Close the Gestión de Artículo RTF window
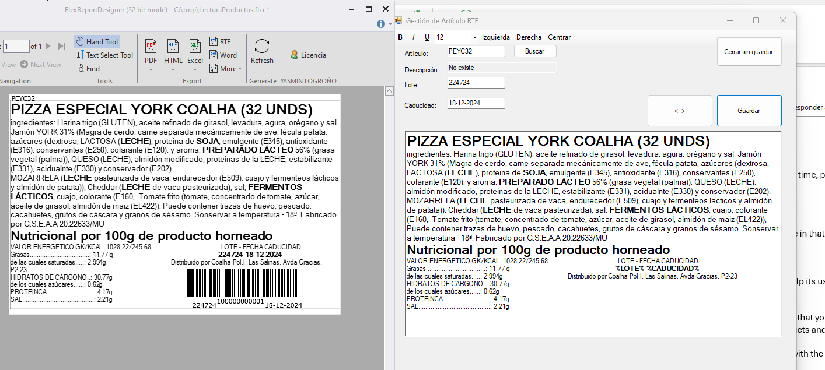The height and width of the screenshot is (370, 825). 783,20
